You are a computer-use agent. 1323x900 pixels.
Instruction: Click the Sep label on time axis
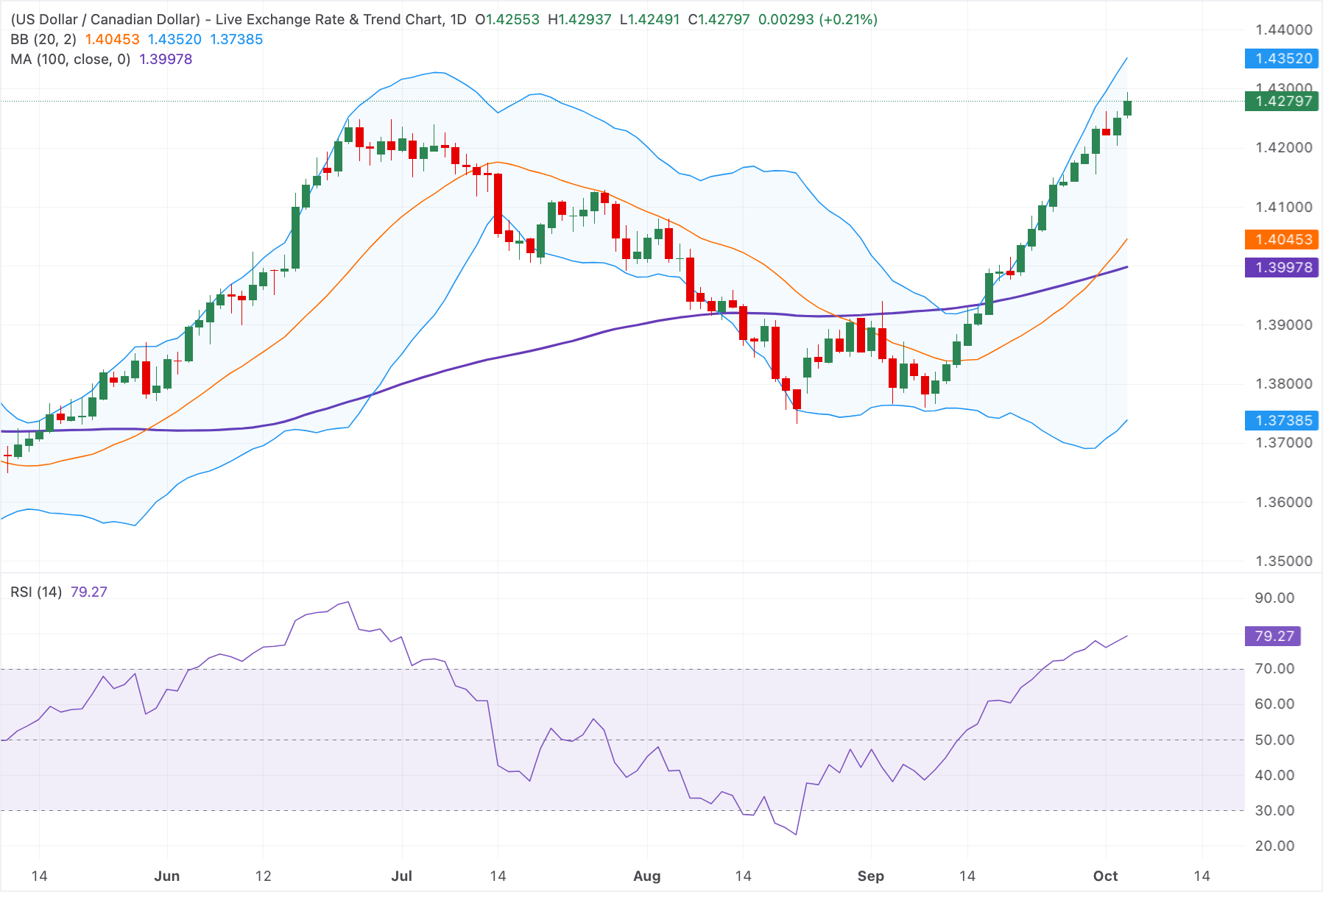tap(870, 876)
